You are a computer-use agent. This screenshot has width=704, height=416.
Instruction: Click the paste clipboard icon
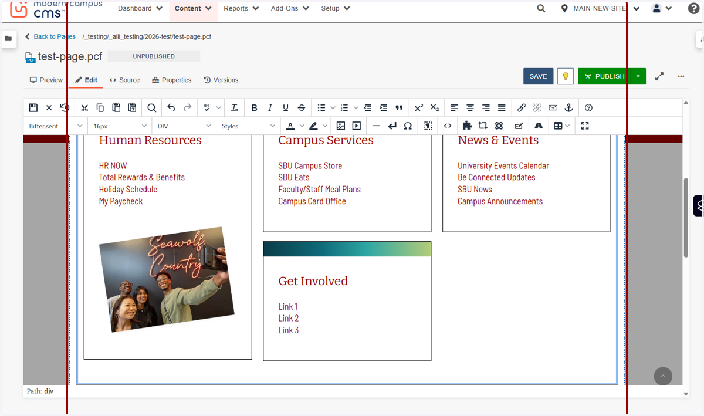(x=116, y=108)
